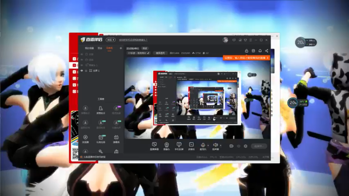Edit the CF手游 category with pencil
Viewport: 349px width, 196px height.
click(x=148, y=53)
